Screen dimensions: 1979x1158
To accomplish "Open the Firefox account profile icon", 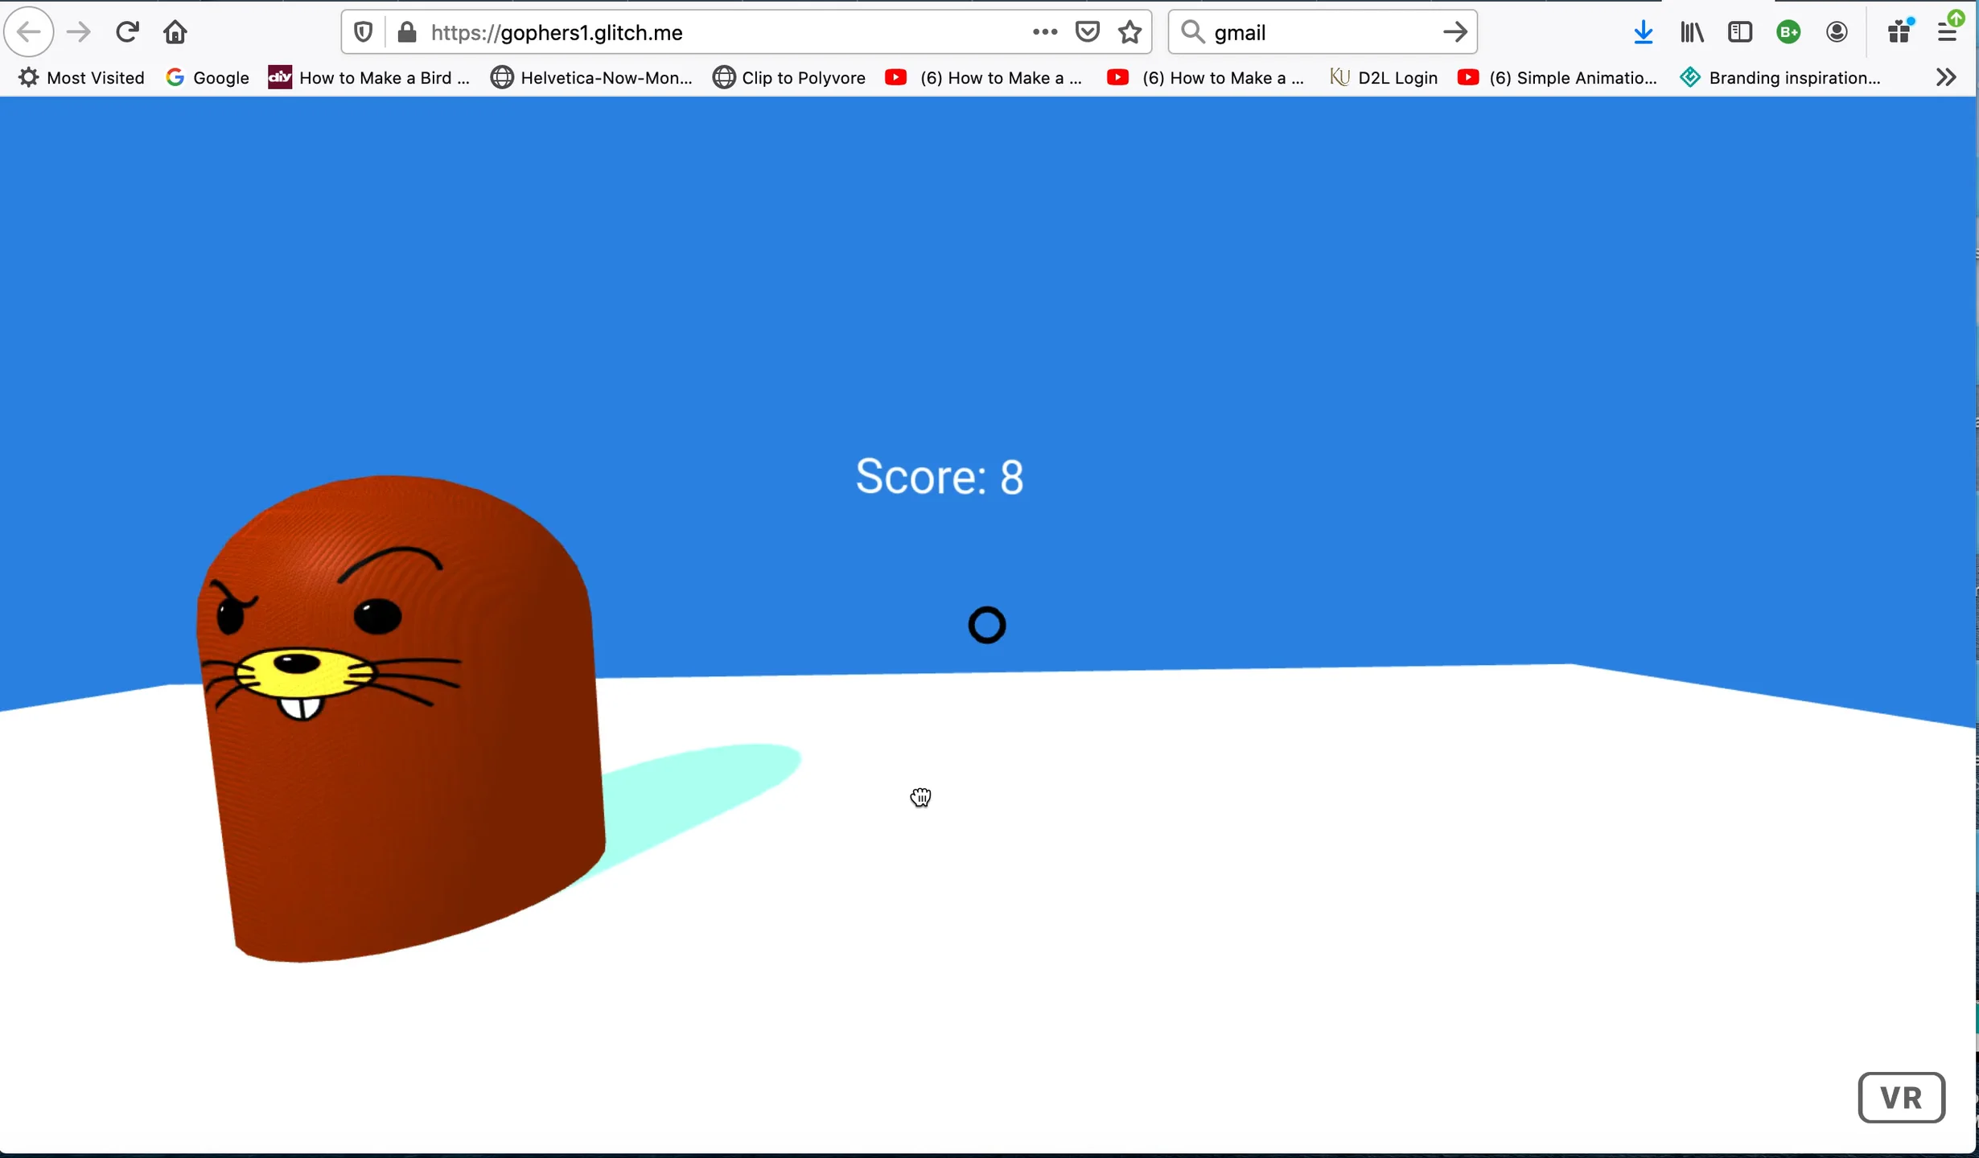I will [1837, 32].
